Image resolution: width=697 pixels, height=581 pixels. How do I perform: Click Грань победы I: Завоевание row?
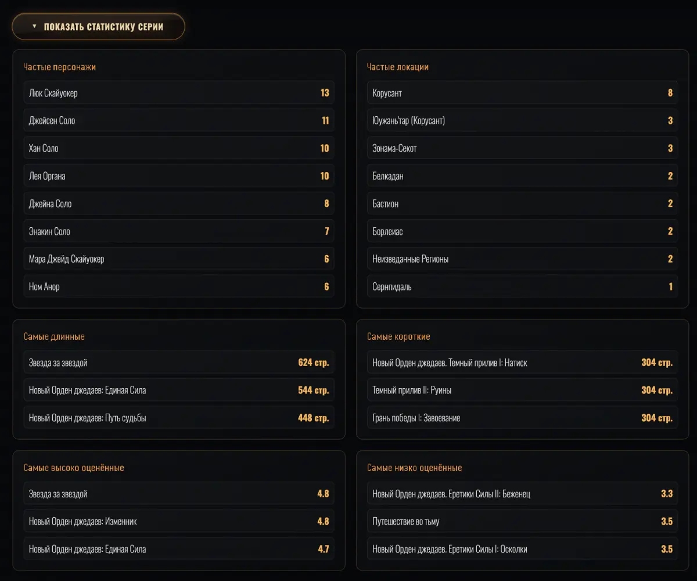pos(522,418)
